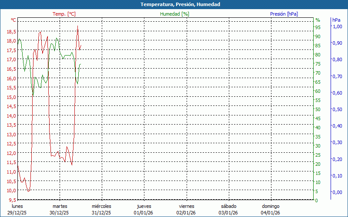Pick the miércoles 31/12/25 date label
Viewport: 348px width, 217px height.
(101, 210)
